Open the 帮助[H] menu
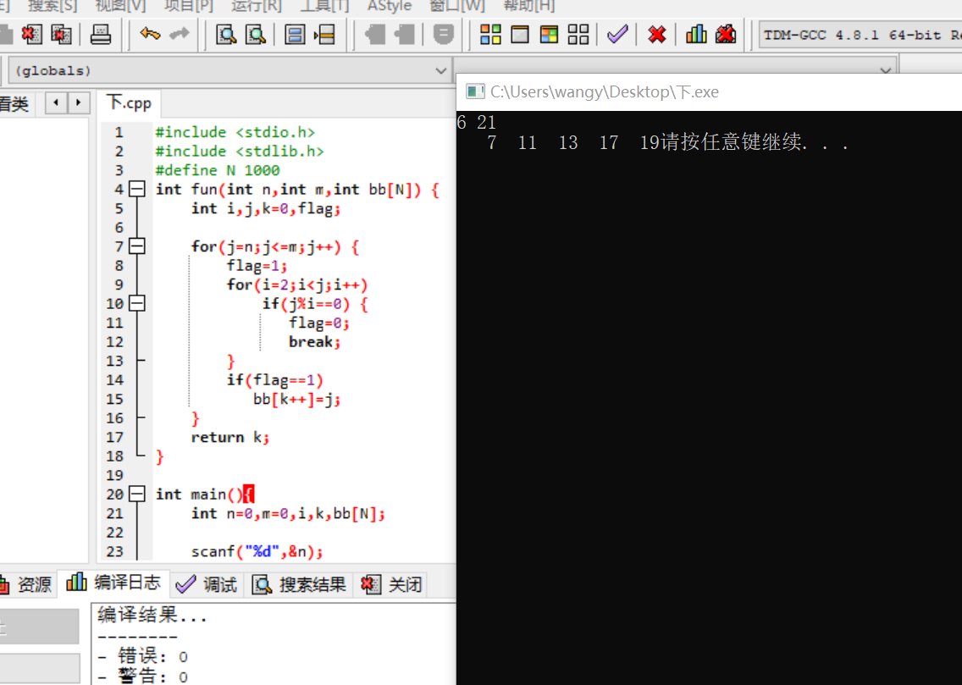Image resolution: width=962 pixels, height=685 pixels. pyautogui.click(x=529, y=6)
